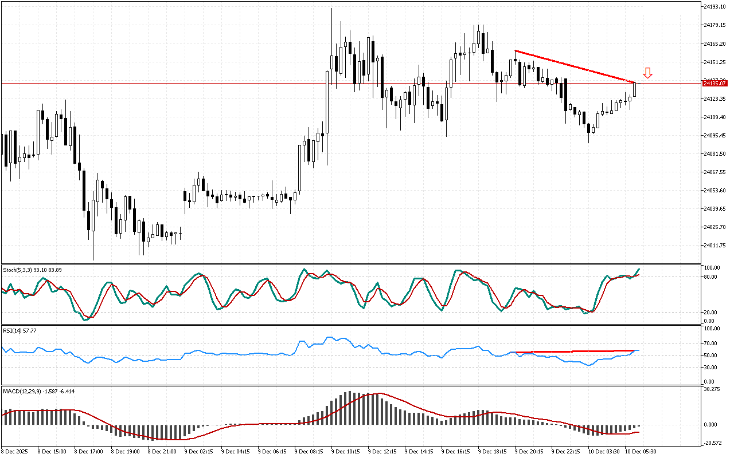Click the 9 Dec 10:15 time axis label
The height and width of the screenshot is (458, 734).
346,451
